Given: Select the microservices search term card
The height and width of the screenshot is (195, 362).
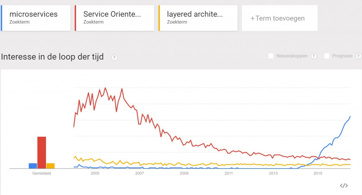Looking at the screenshot, I should click(x=36, y=18).
